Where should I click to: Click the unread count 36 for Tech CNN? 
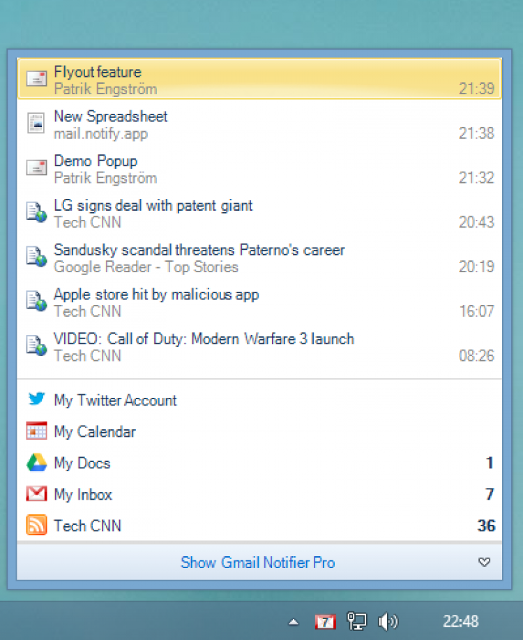point(485,526)
